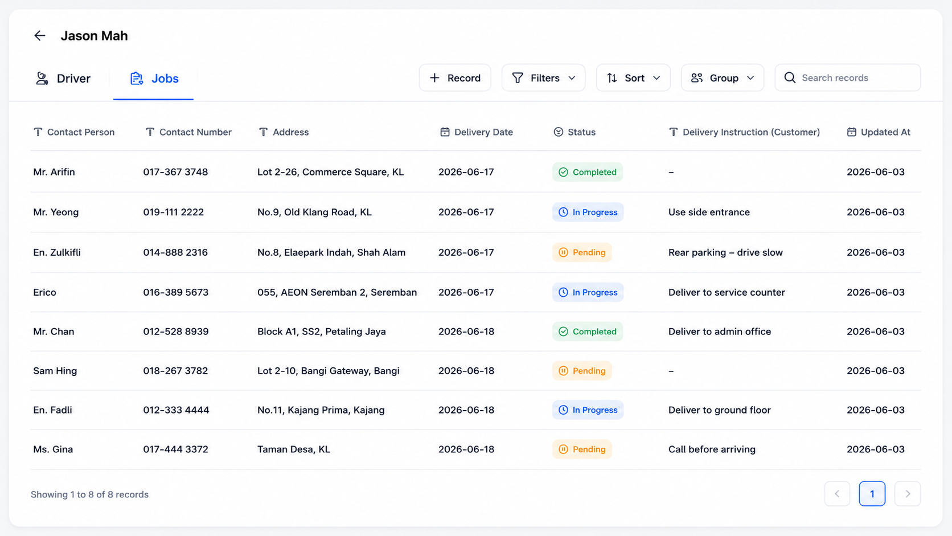Click address No.8, Elaepark Indah, Shah Alam

click(331, 252)
